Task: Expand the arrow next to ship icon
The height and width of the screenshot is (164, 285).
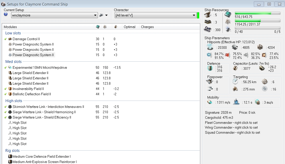Action: pyautogui.click(x=107, y=15)
